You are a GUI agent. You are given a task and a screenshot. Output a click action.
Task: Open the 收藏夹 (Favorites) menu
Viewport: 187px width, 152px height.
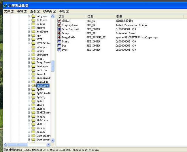point(50,11)
